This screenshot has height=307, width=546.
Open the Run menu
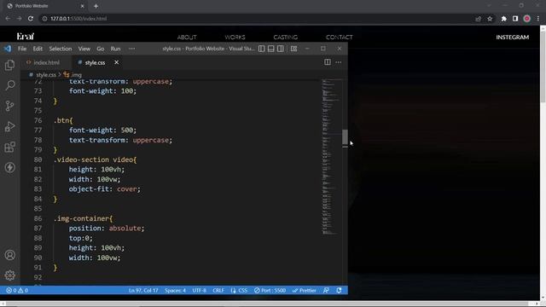(x=116, y=49)
